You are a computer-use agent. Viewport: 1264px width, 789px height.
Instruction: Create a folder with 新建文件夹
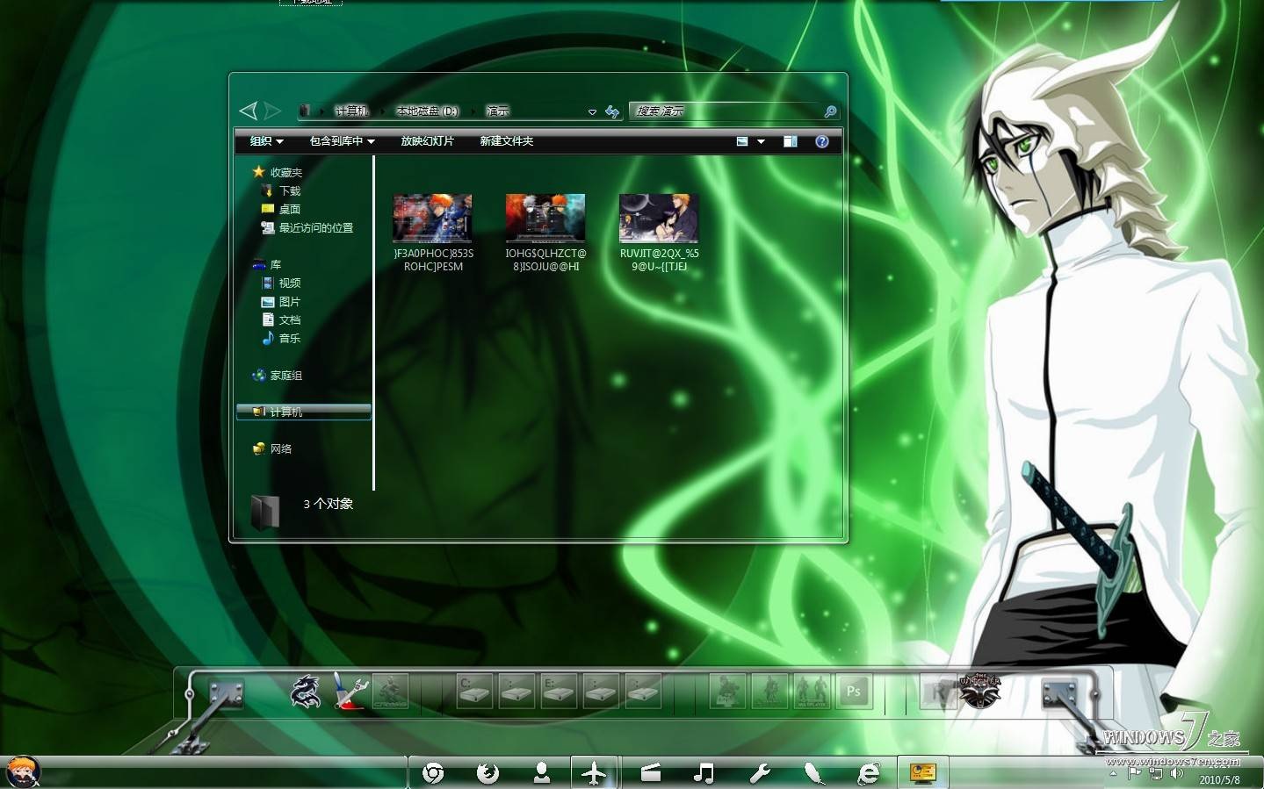[x=506, y=141]
